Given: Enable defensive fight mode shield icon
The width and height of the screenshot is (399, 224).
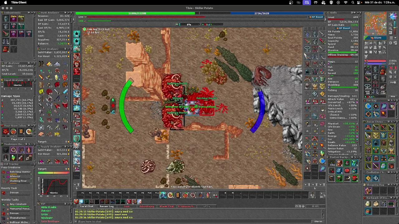Looking at the screenshot, I should 391,77.
